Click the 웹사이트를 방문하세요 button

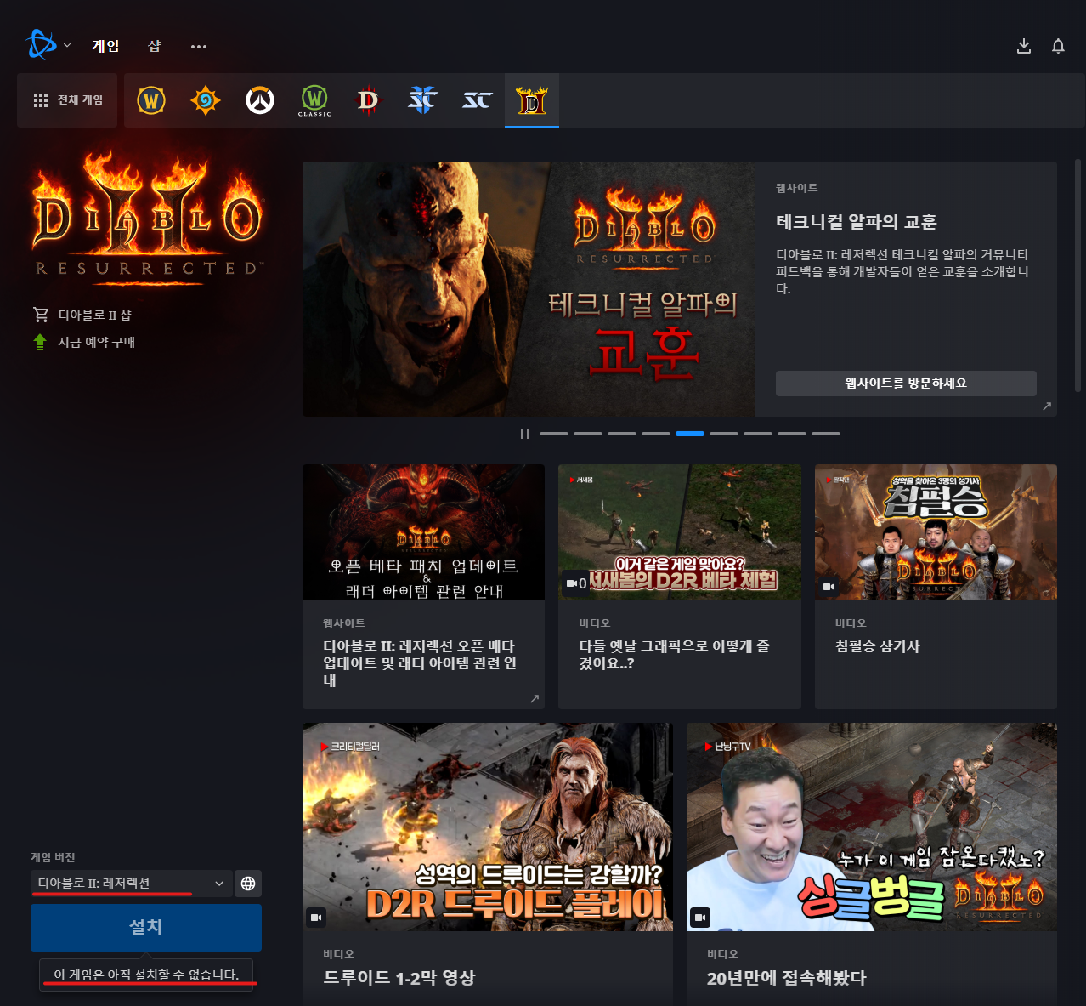click(906, 384)
